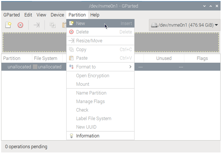Click the clipboard Paste icon in the menu
The width and height of the screenshot is (222, 155).
pyautogui.click(x=71, y=58)
